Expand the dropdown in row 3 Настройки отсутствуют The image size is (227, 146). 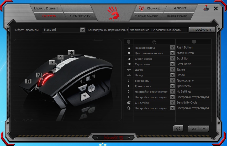172,91
